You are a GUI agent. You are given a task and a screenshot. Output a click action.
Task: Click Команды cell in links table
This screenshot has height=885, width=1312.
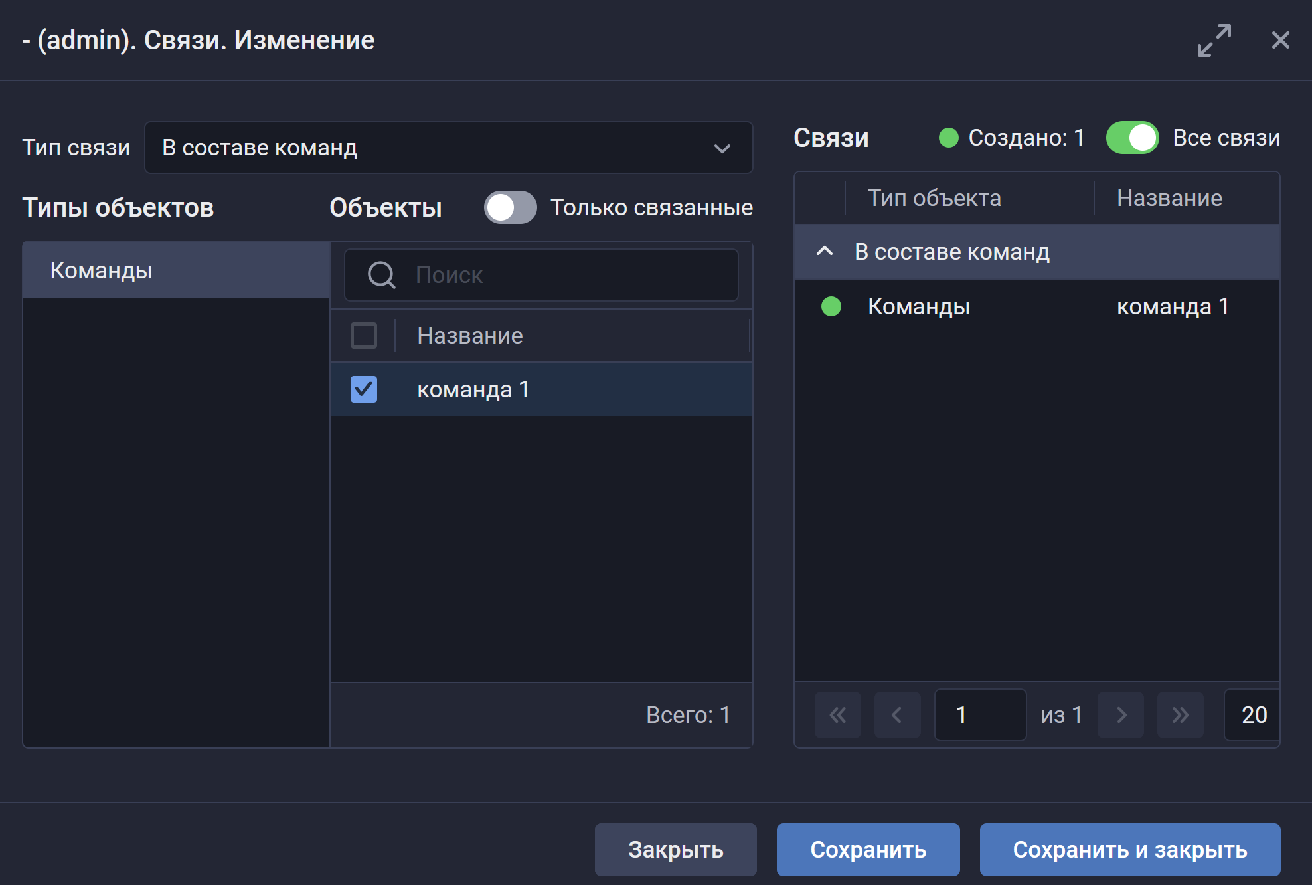tap(919, 306)
